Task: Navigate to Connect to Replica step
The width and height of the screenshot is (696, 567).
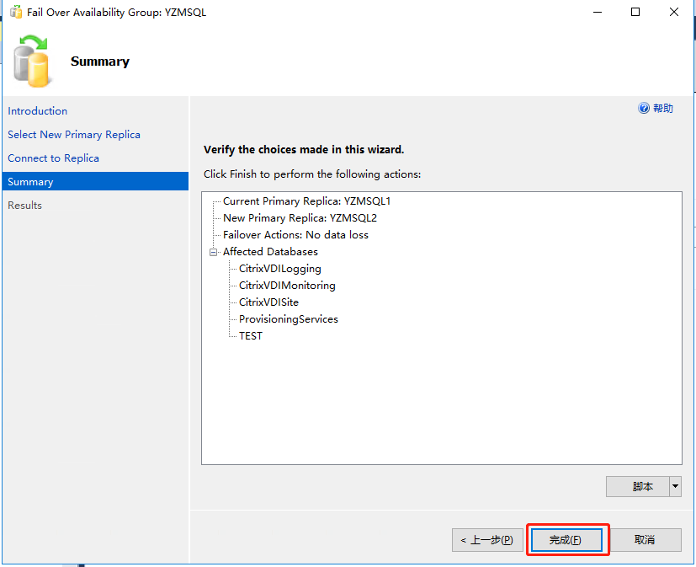Action: click(x=54, y=158)
